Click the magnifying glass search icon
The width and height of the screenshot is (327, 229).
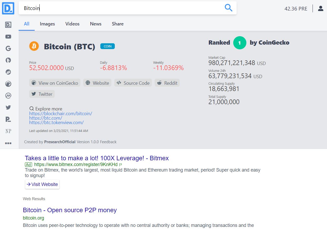229,8
